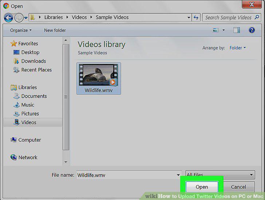Open the Arrange by Folder dropdown
This screenshot has height=200, width=265.
237,48
